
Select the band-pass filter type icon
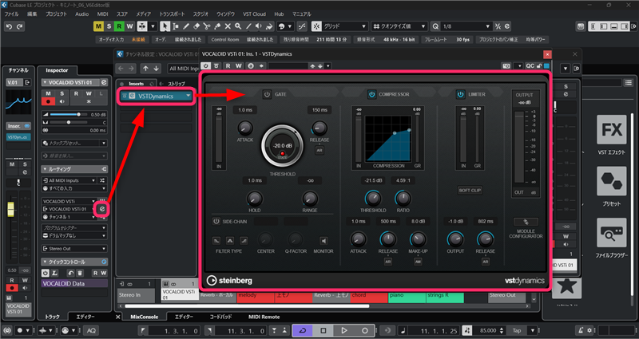(230, 241)
